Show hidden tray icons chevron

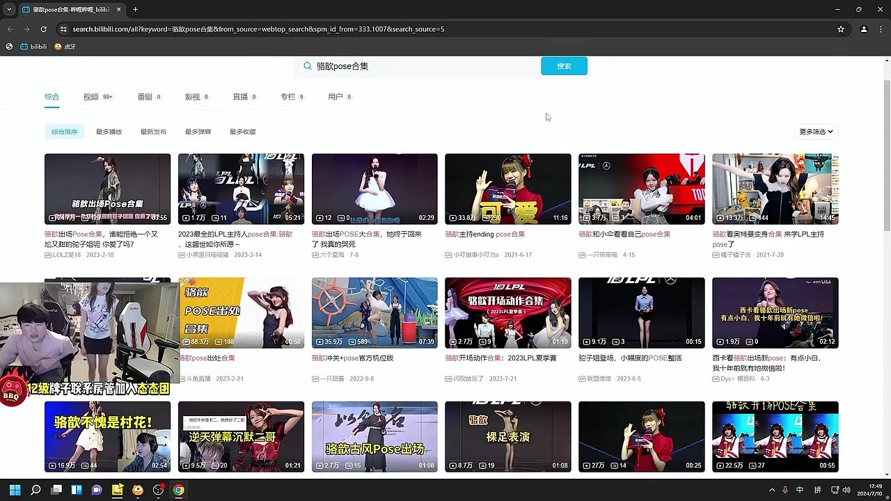[771, 490]
